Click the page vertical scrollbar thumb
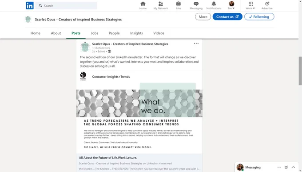Screen dimensions: 302x172 coord(300,71)
